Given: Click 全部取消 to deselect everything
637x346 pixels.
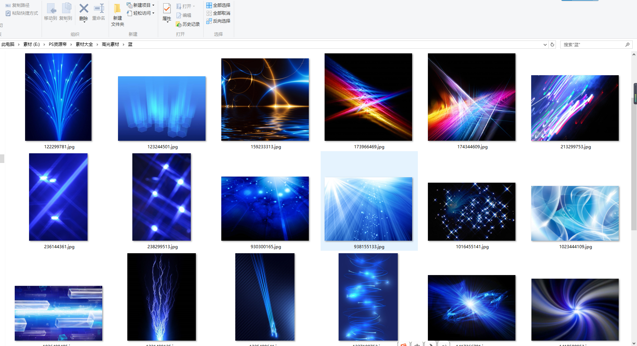Looking at the screenshot, I should (x=218, y=13).
